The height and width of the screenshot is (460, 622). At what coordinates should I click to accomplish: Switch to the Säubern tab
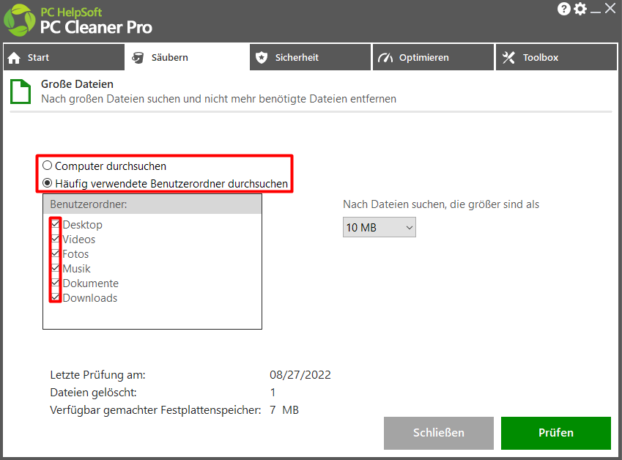pos(188,57)
